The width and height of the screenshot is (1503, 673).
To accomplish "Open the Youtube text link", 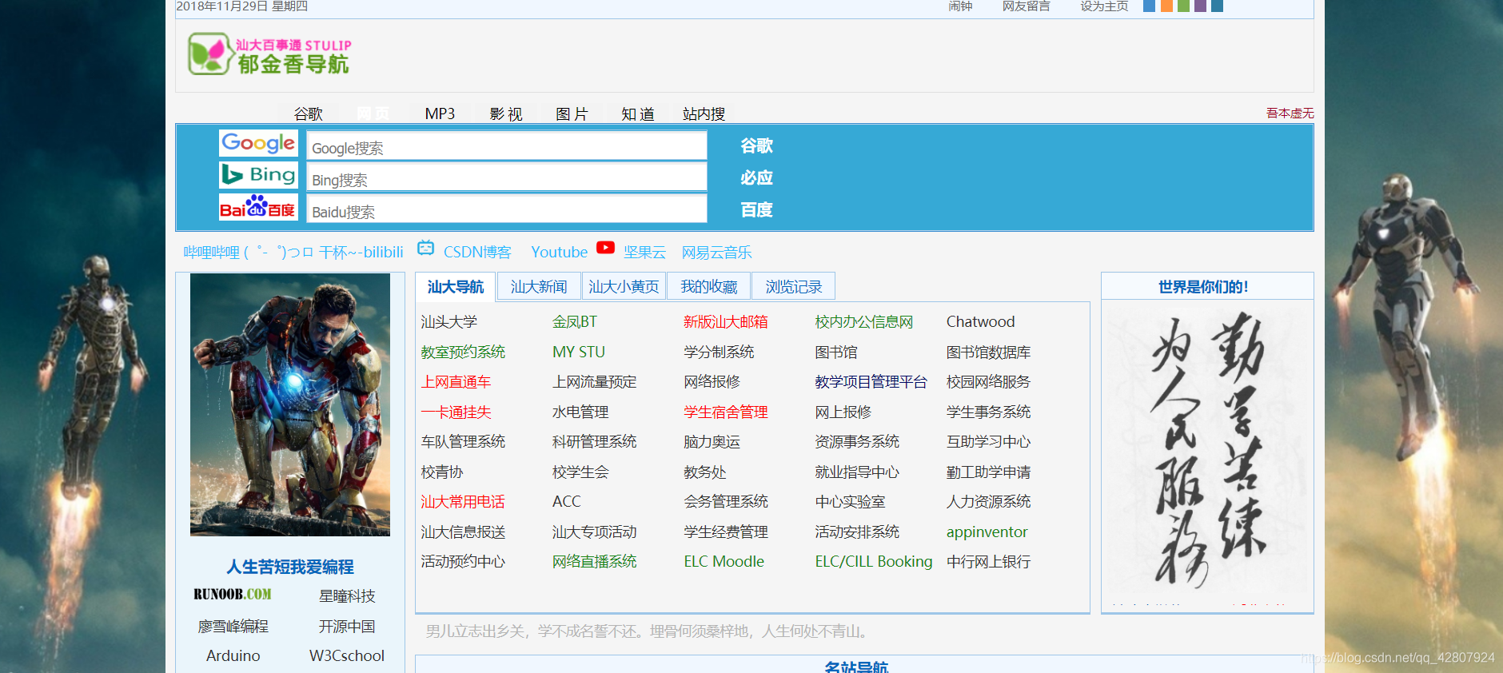I will coord(559,253).
